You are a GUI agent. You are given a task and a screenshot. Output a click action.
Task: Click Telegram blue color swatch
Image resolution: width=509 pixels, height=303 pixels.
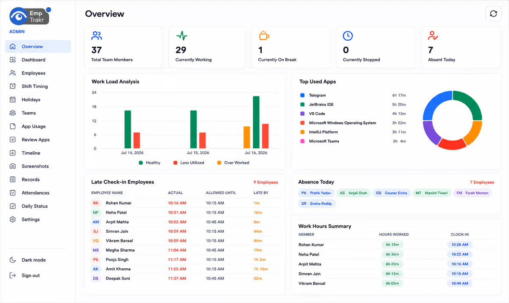point(302,95)
